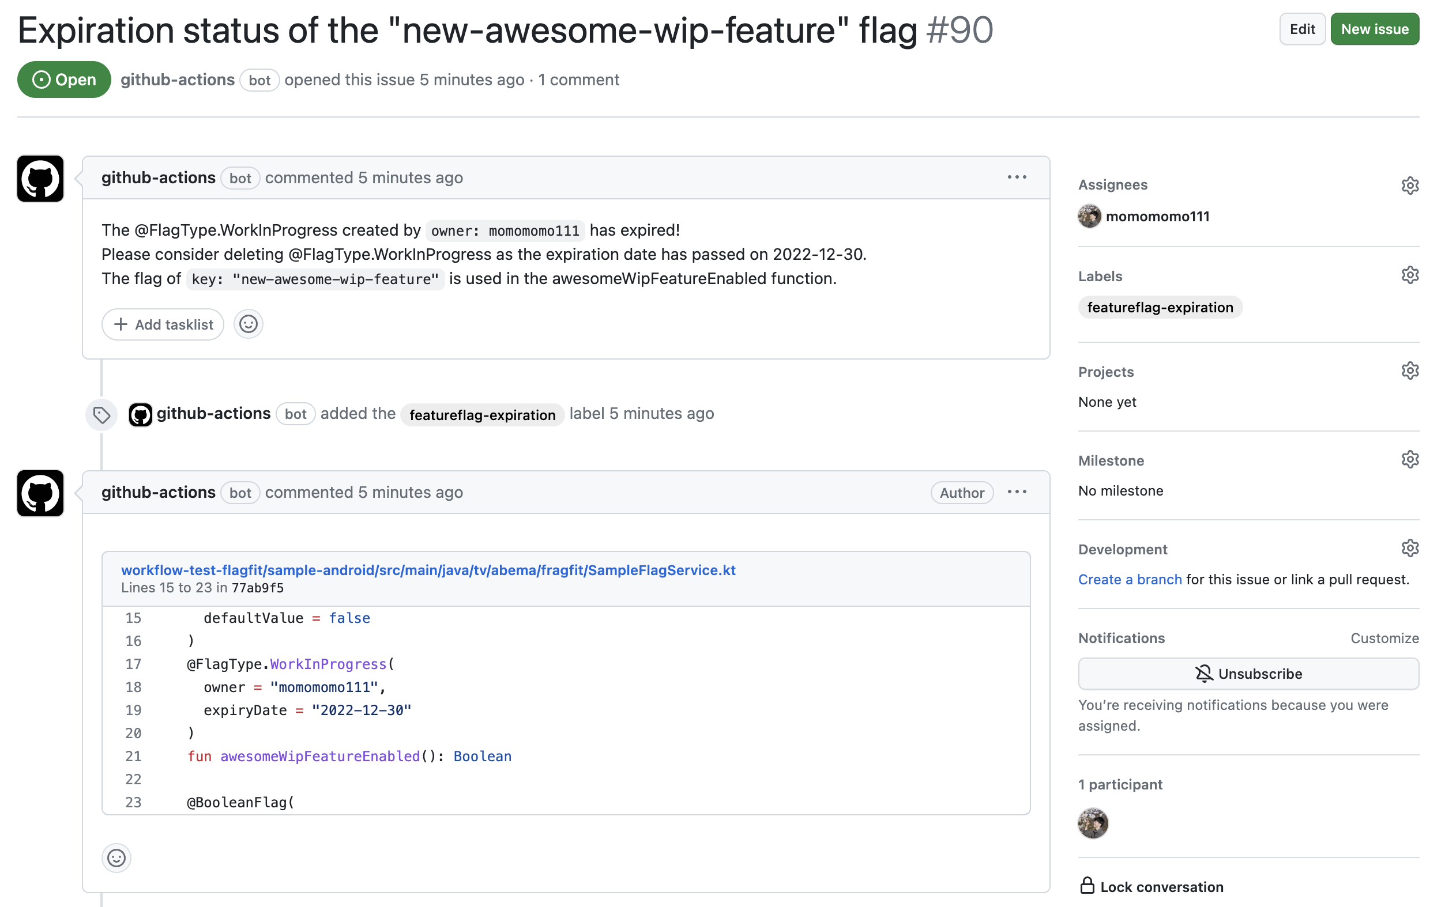The image size is (1445, 907).
Task: Customize notification settings
Action: tap(1384, 638)
